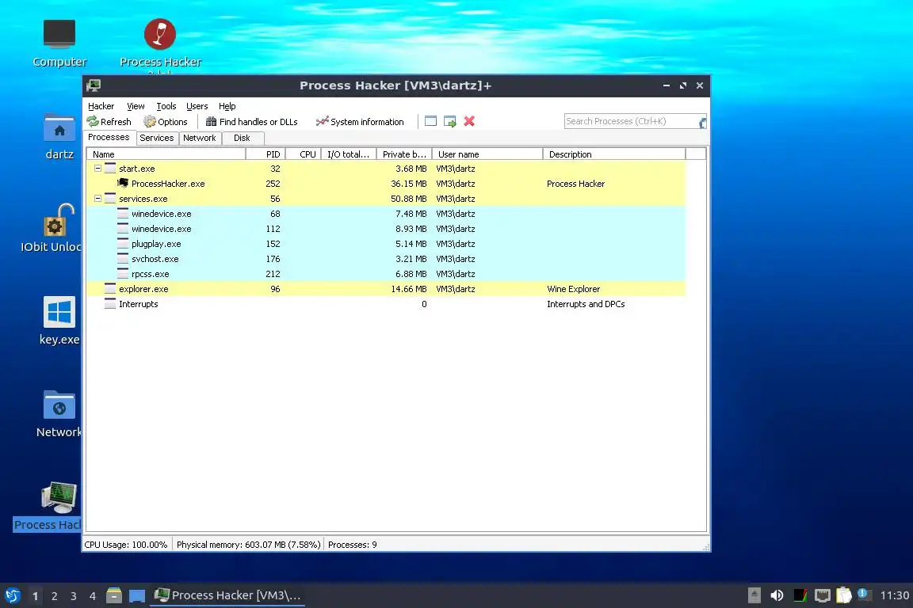Open the Help menu

pyautogui.click(x=227, y=106)
